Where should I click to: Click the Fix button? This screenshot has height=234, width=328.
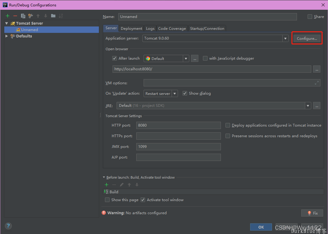pos(312,213)
